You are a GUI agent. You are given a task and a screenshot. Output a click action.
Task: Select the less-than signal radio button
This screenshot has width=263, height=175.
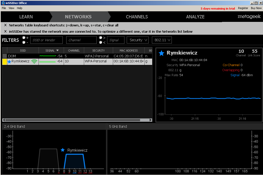coord(101,42)
